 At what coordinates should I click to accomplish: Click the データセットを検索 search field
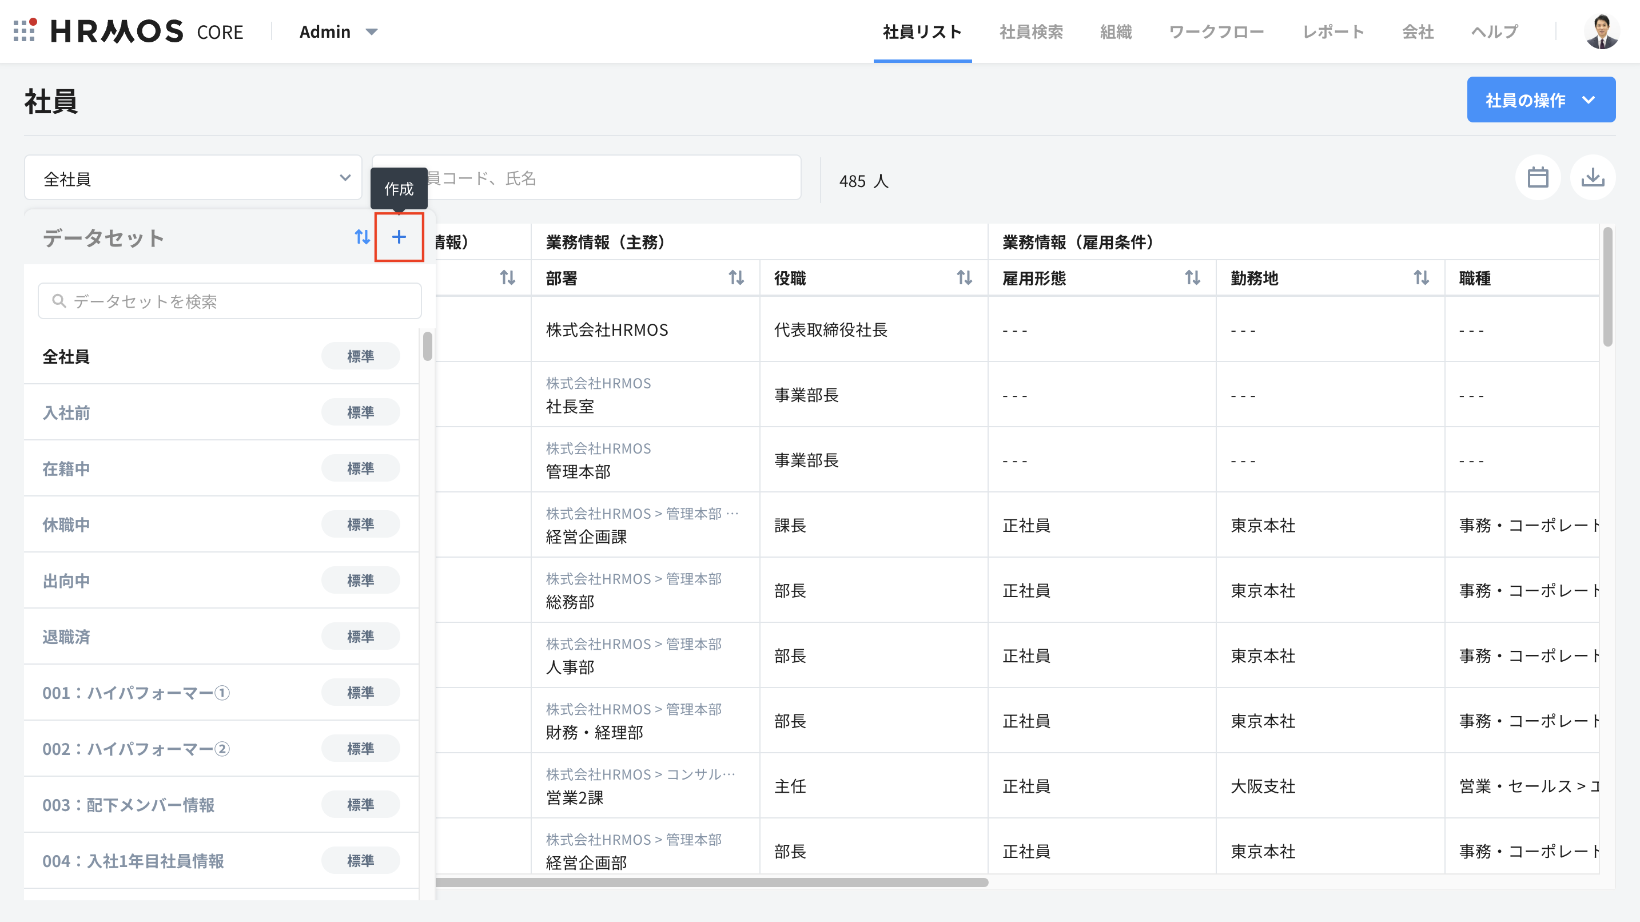click(230, 301)
